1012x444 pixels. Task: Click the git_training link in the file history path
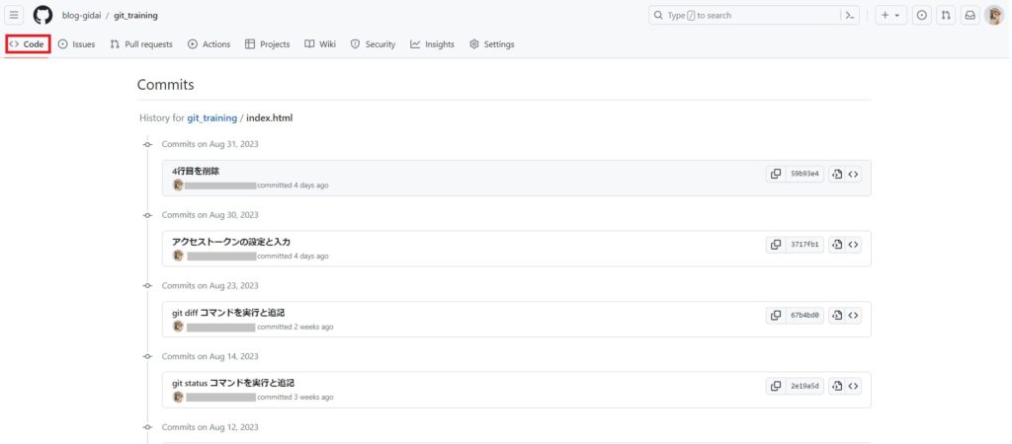tap(211, 118)
